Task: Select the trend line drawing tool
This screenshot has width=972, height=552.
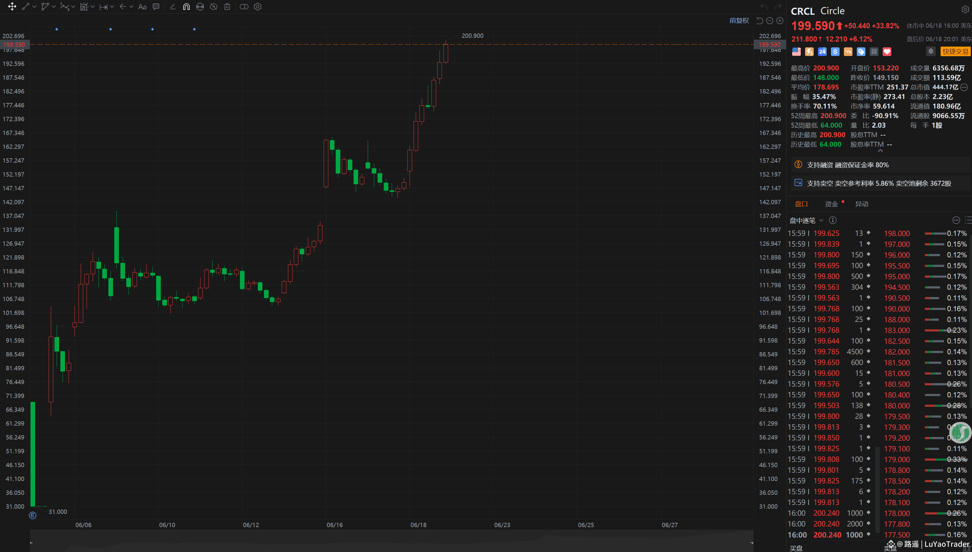Action: coord(26,7)
